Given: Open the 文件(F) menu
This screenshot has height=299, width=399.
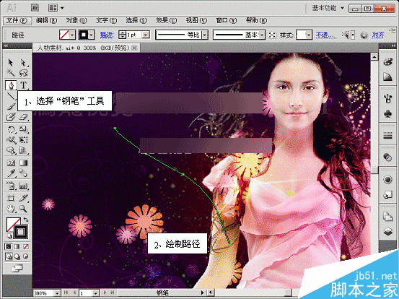Looking at the screenshot, I should pyautogui.click(x=17, y=21).
